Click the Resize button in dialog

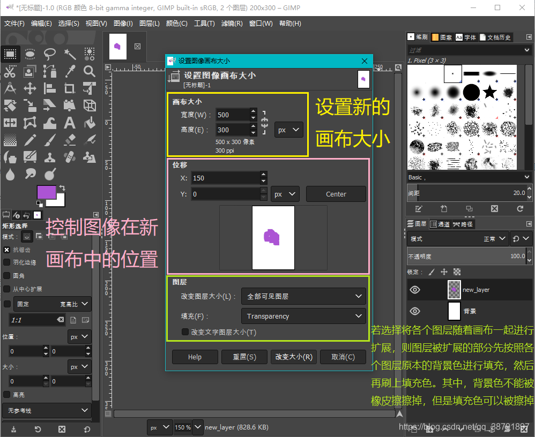pos(294,357)
